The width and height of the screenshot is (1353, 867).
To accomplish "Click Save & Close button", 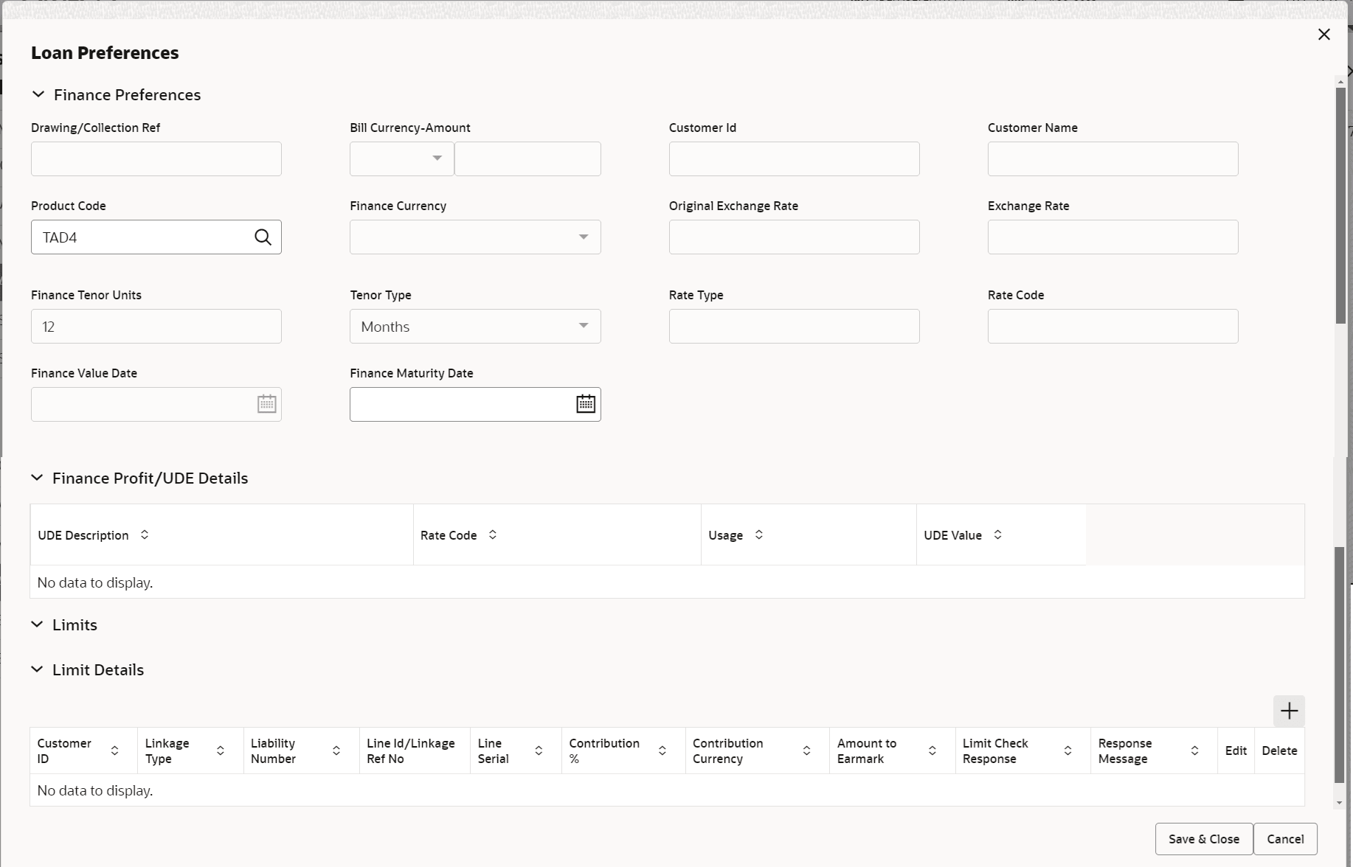I will point(1204,839).
